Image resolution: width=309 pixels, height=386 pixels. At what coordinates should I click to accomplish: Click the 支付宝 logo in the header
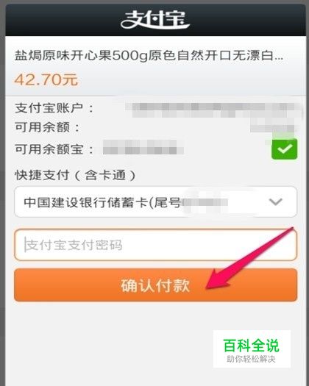coord(155,19)
